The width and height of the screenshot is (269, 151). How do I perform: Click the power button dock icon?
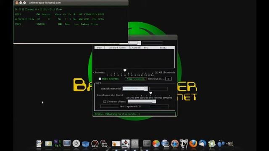[76, 143]
